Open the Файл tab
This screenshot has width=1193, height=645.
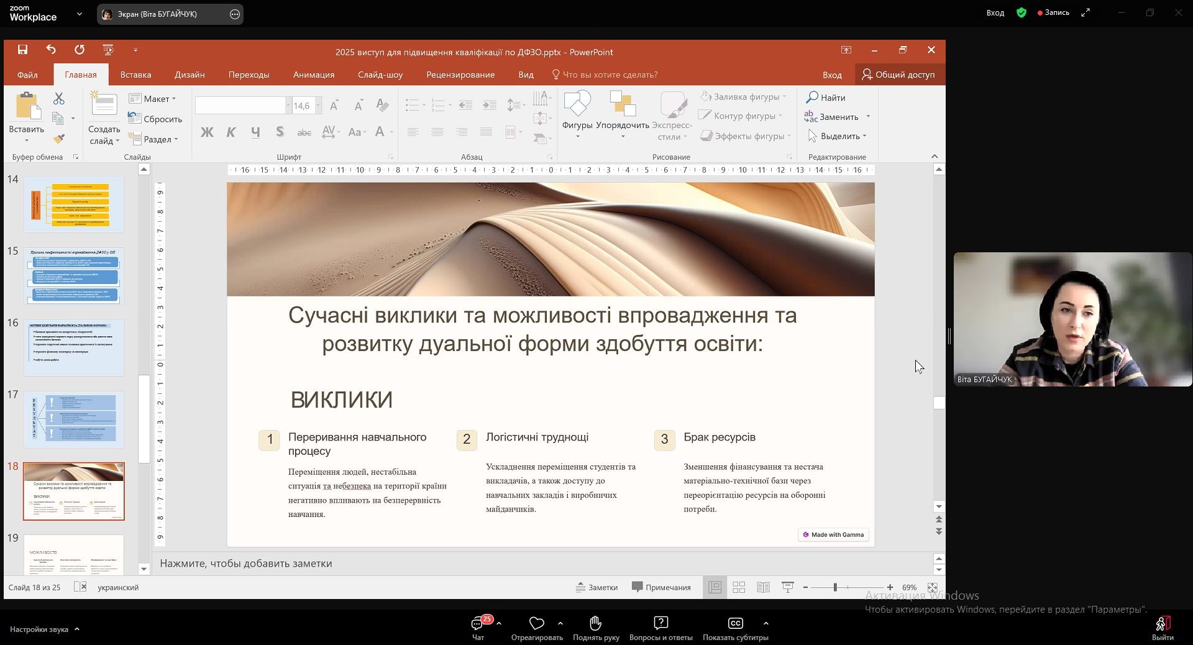[x=27, y=75]
